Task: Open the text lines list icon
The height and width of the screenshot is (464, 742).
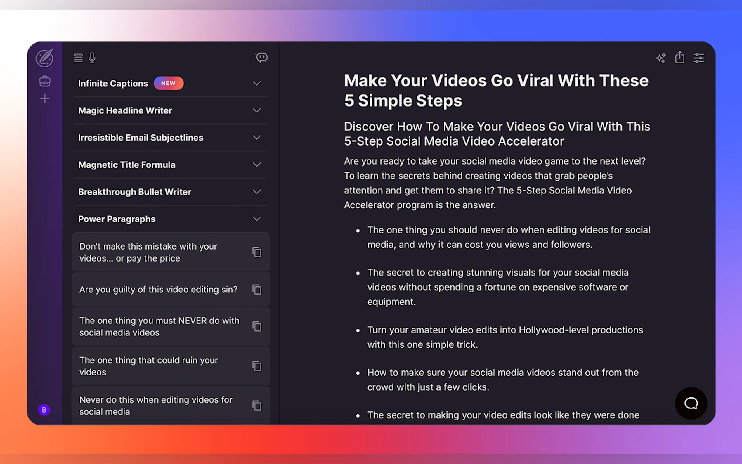Action: pos(79,58)
